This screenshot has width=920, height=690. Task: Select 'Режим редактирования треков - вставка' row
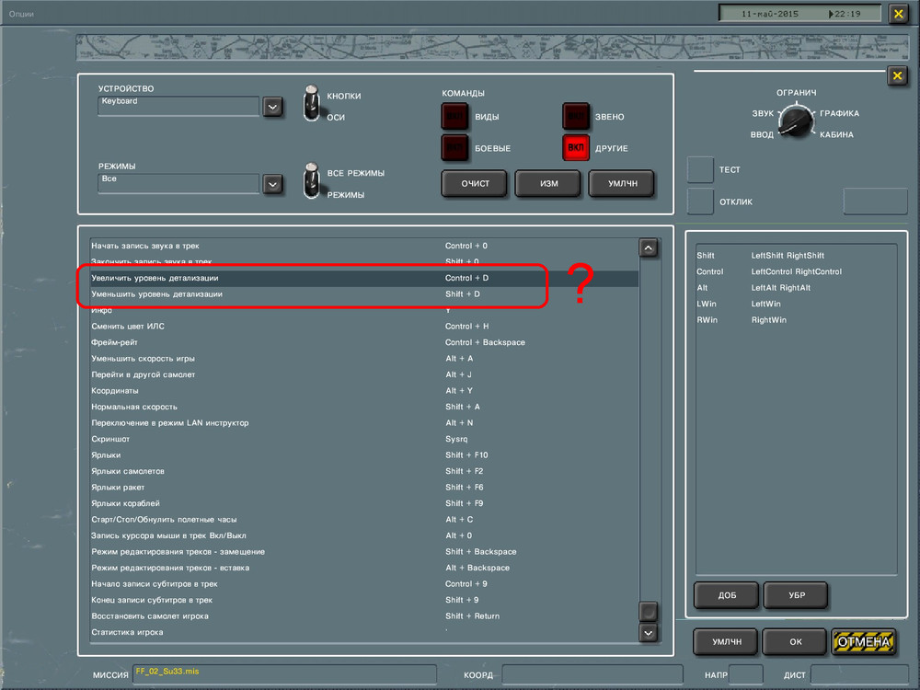[363, 568]
